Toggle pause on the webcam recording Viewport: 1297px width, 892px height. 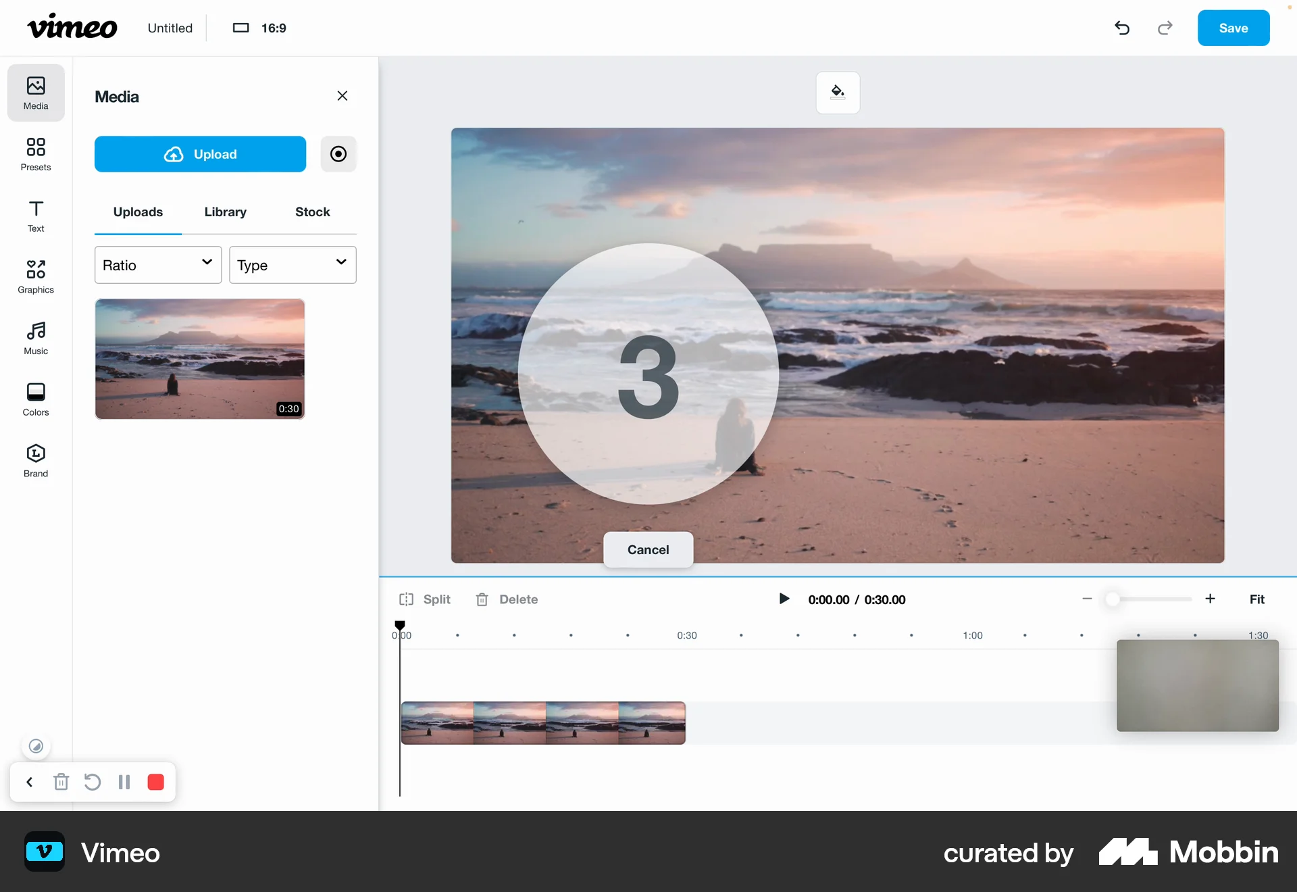[124, 782]
